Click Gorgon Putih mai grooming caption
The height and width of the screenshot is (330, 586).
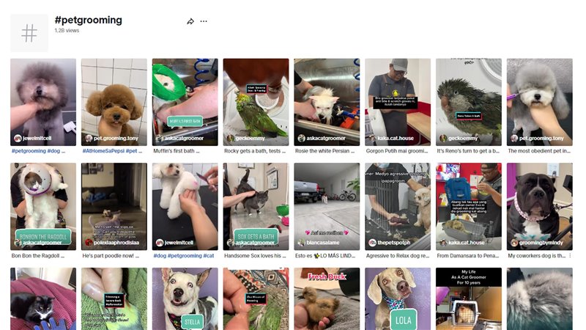397,151
